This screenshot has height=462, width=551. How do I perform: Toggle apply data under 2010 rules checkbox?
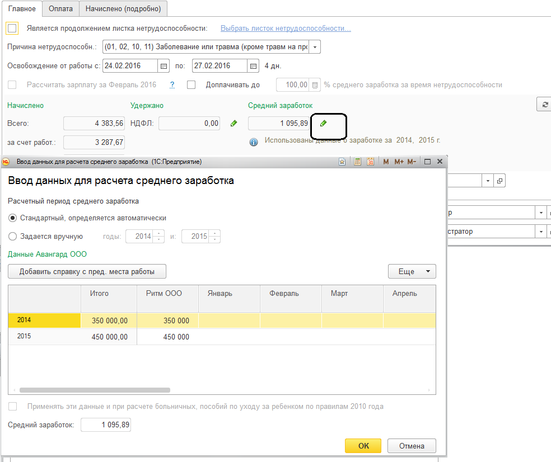click(x=13, y=407)
